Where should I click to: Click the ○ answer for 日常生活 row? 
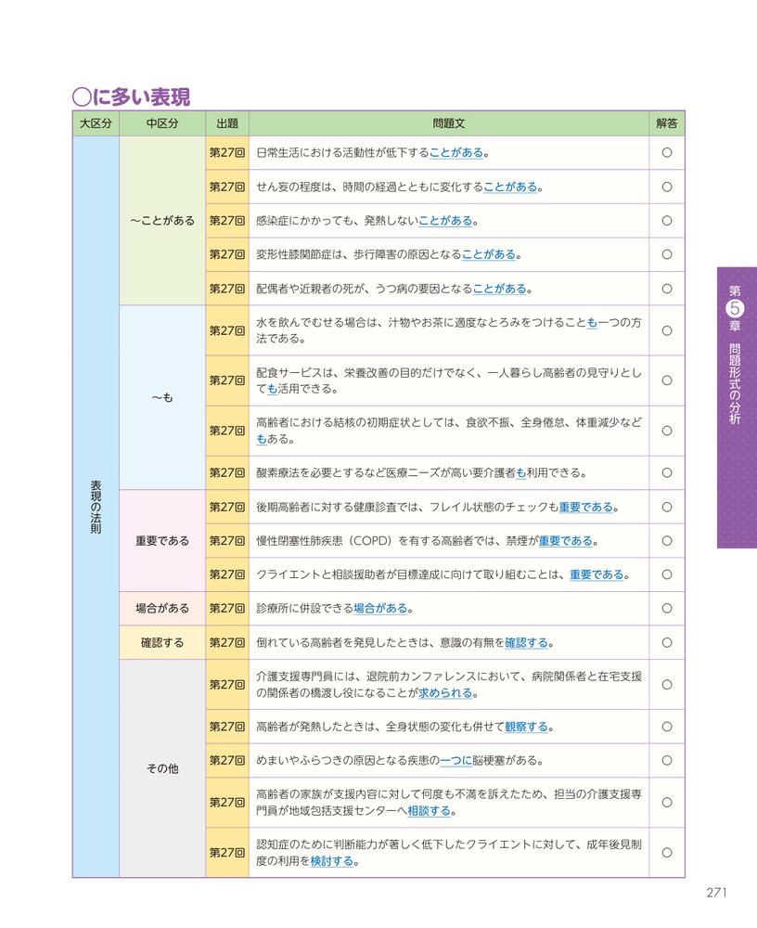click(667, 153)
